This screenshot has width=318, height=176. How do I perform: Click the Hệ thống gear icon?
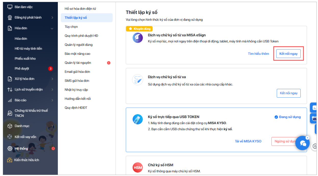[10, 148]
